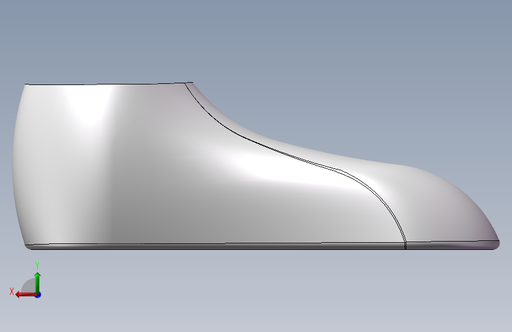Click the red X axis arrow of triad
512x332 pixels.
[x=26, y=295]
